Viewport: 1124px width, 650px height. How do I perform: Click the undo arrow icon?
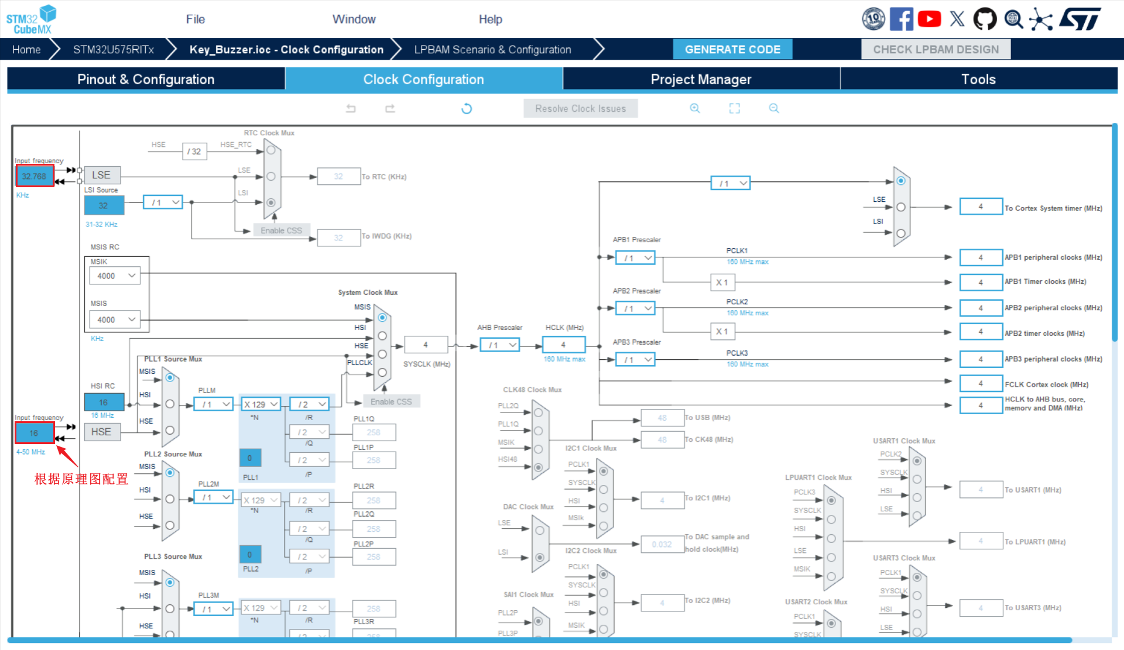[351, 108]
